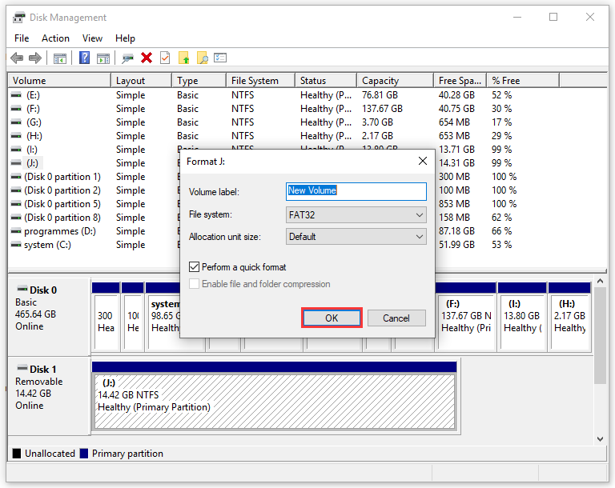Click the yellow folder green arrow icon
615x488 pixels.
tap(183, 58)
